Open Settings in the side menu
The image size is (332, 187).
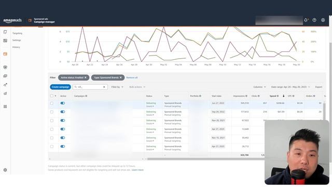[17, 40]
